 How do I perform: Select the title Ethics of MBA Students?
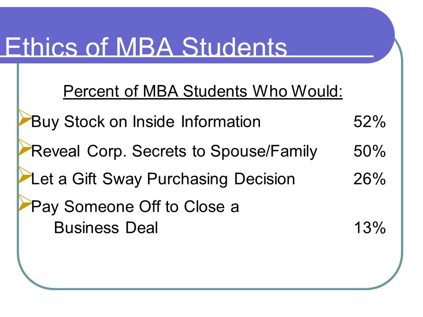146,47
